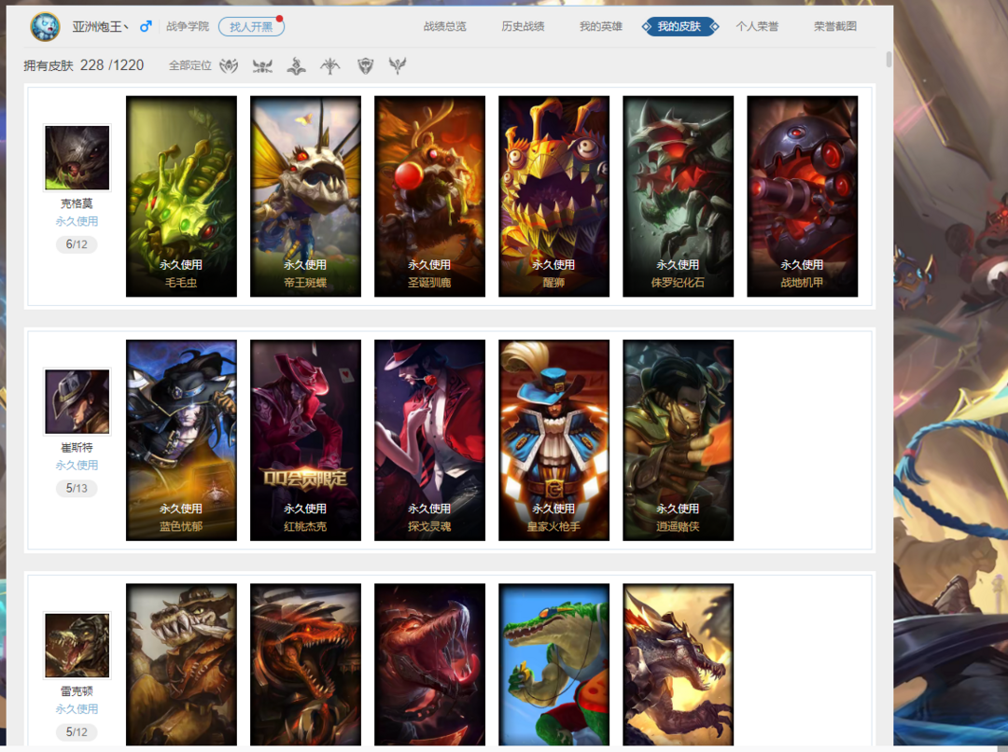
Task: Switch to the 历史战绩 tab
Action: [x=523, y=26]
